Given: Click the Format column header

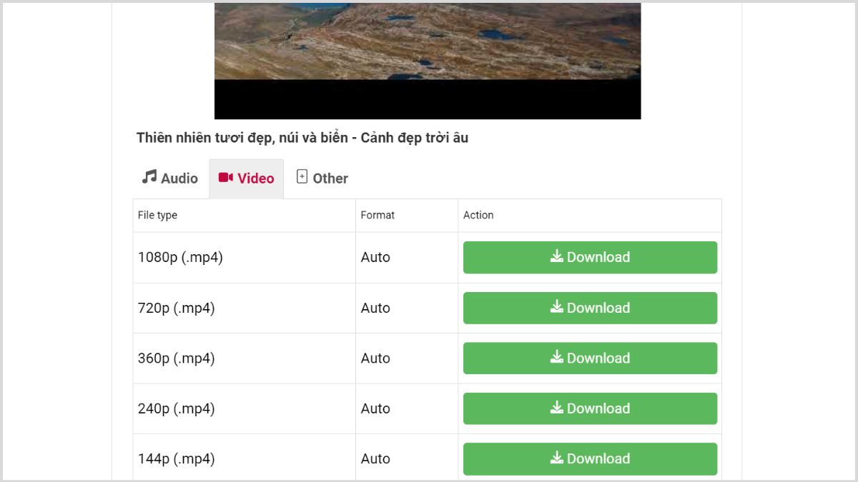Looking at the screenshot, I should point(375,215).
